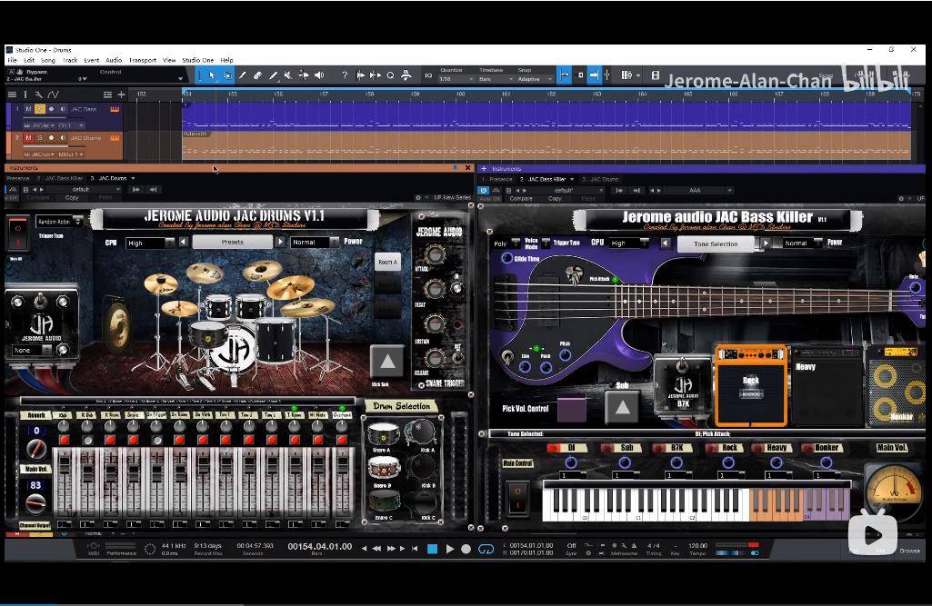Toggle Solo on JAC Drums track
The image size is (932, 606).
click(x=40, y=138)
